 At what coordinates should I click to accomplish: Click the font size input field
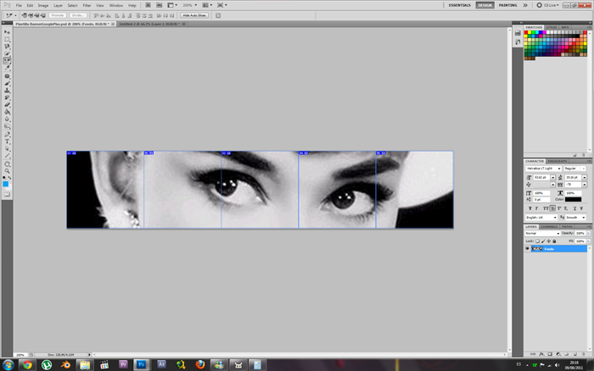[543, 177]
